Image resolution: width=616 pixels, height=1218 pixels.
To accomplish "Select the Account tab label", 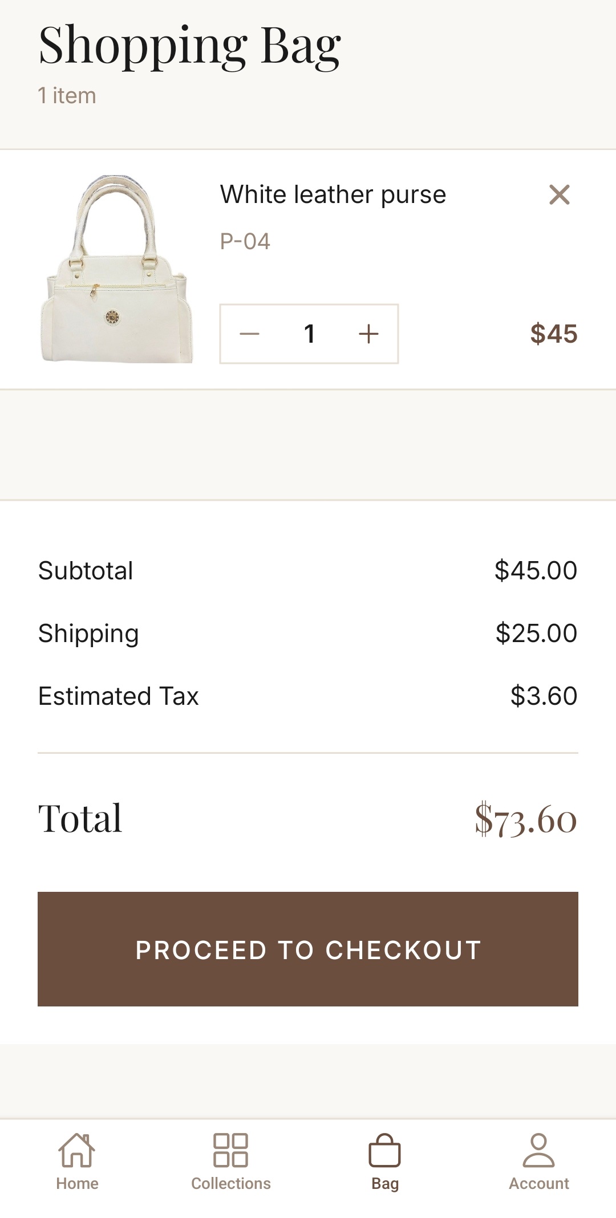I will [538, 1184].
